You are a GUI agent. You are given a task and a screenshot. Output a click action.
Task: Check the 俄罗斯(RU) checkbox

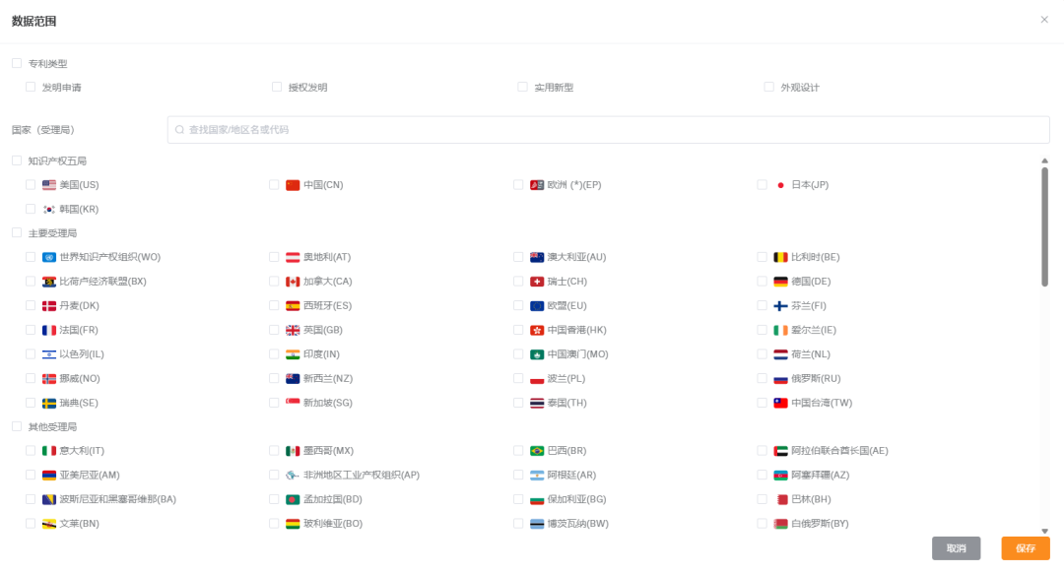point(762,379)
